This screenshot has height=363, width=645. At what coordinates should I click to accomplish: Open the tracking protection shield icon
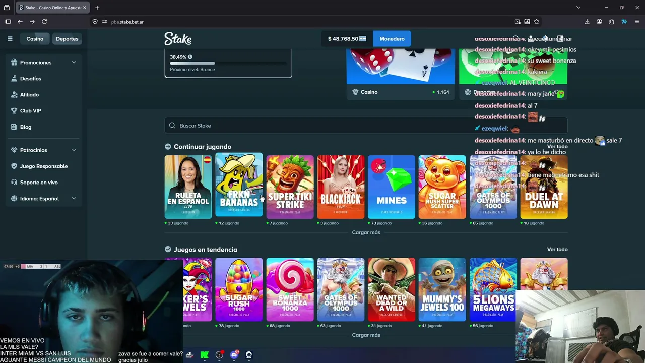click(x=95, y=22)
